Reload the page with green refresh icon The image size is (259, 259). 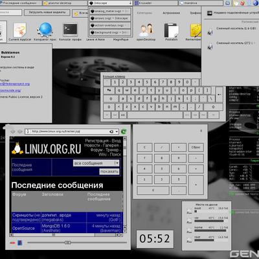[124, 131]
